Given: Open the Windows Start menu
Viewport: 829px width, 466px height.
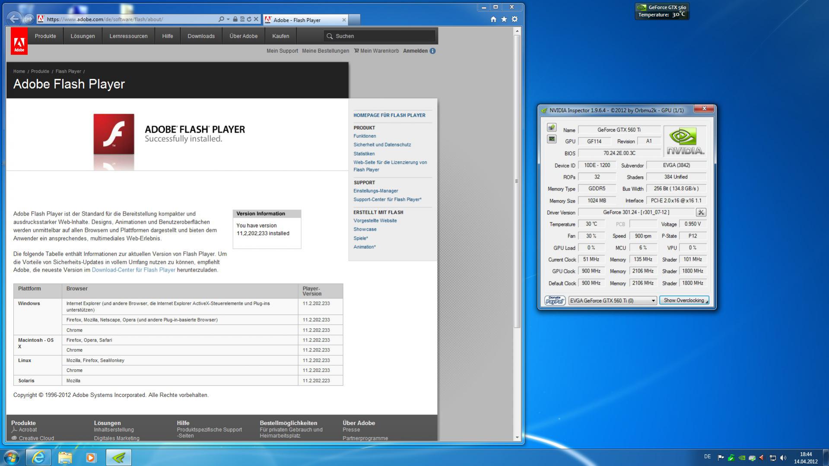Looking at the screenshot, I should pos(12,457).
